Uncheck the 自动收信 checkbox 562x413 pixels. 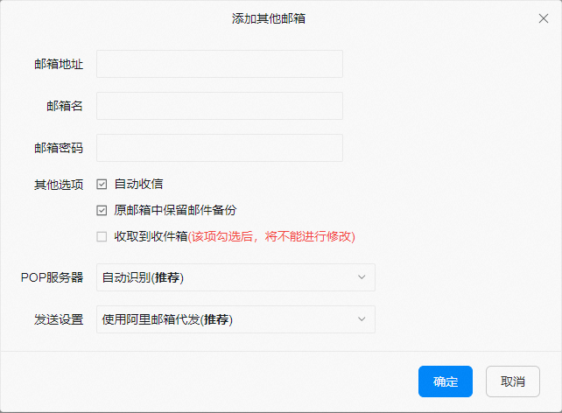[102, 185]
